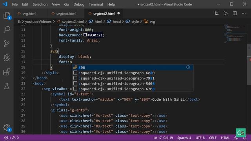The image size is (251, 141).
Task: Change encoding via UTF-8
Action: click(x=200, y=138)
